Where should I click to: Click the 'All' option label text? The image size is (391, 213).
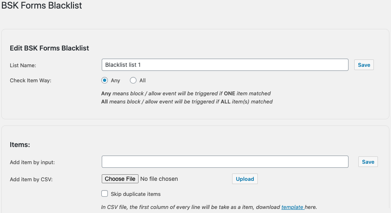pos(142,81)
